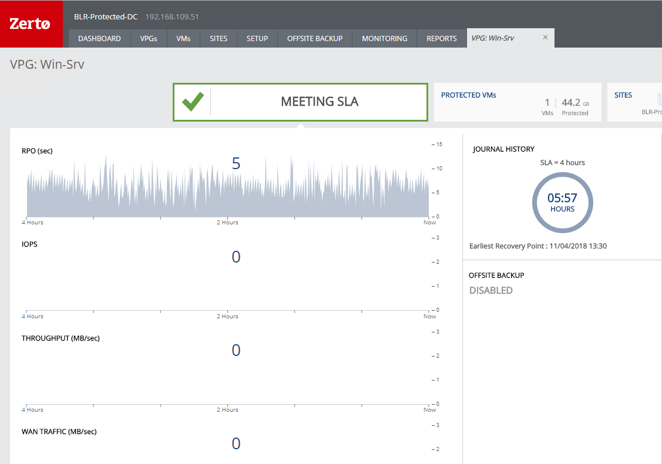Open the REPORTS tab

[x=442, y=39]
